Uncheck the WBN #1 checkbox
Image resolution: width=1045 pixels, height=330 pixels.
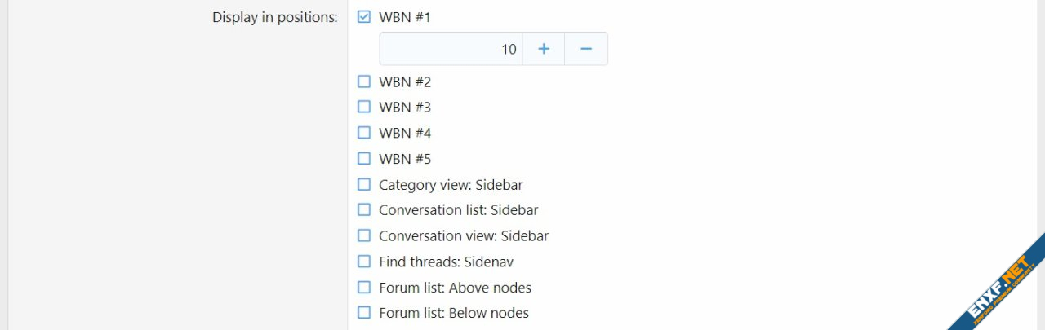point(364,16)
